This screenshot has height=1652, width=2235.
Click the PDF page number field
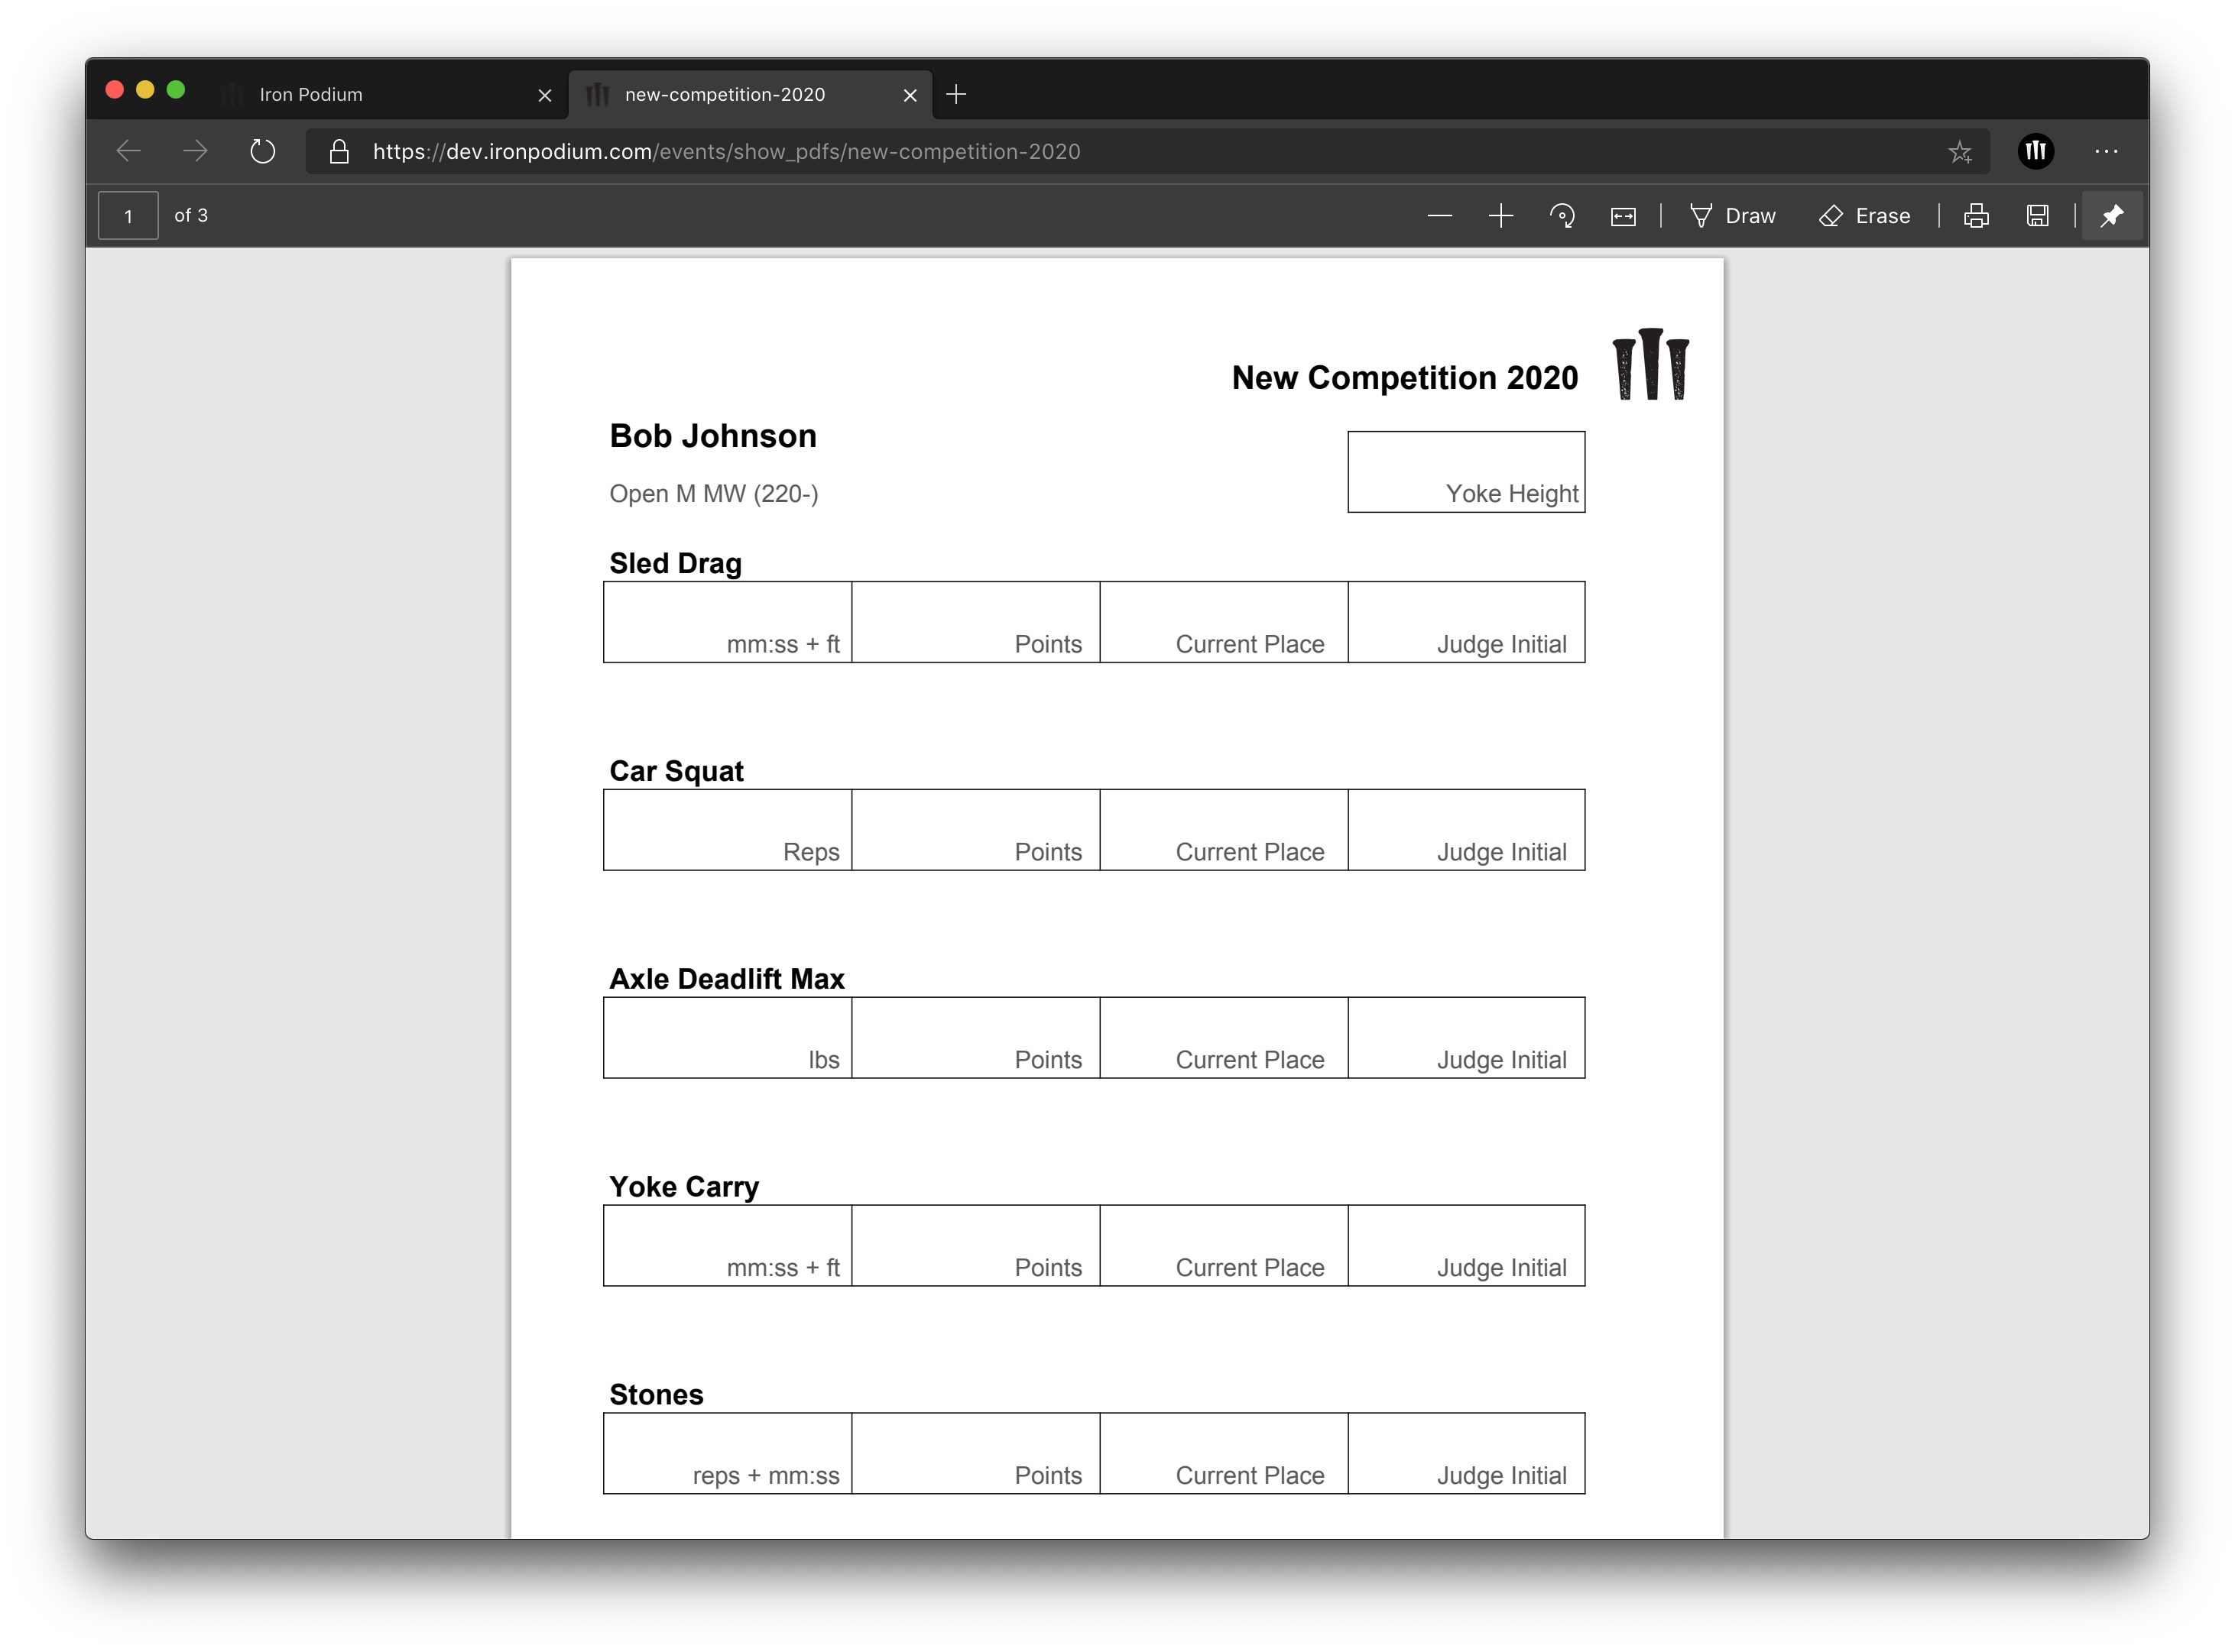128,216
